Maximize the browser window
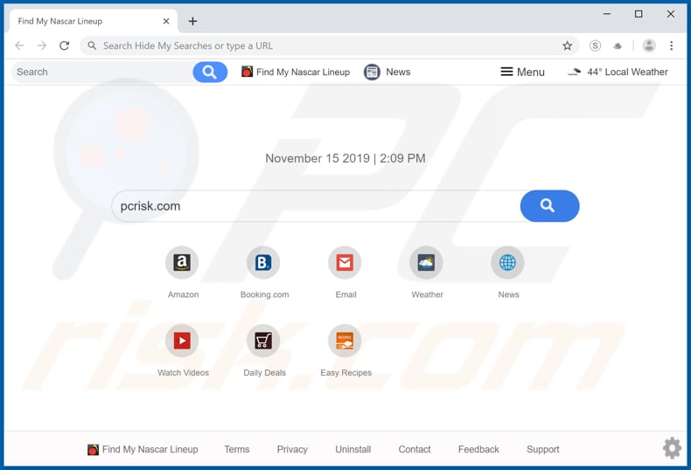The width and height of the screenshot is (691, 470). point(639,14)
